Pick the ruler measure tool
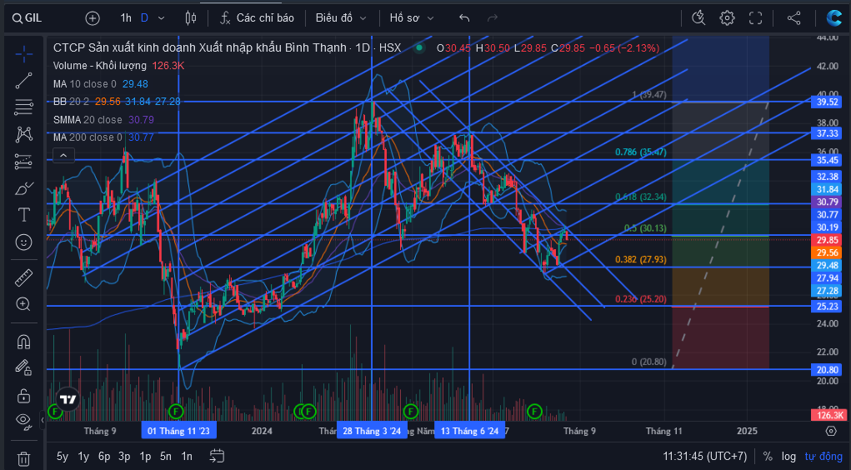Viewport: 851px width, 470px height. [x=23, y=277]
